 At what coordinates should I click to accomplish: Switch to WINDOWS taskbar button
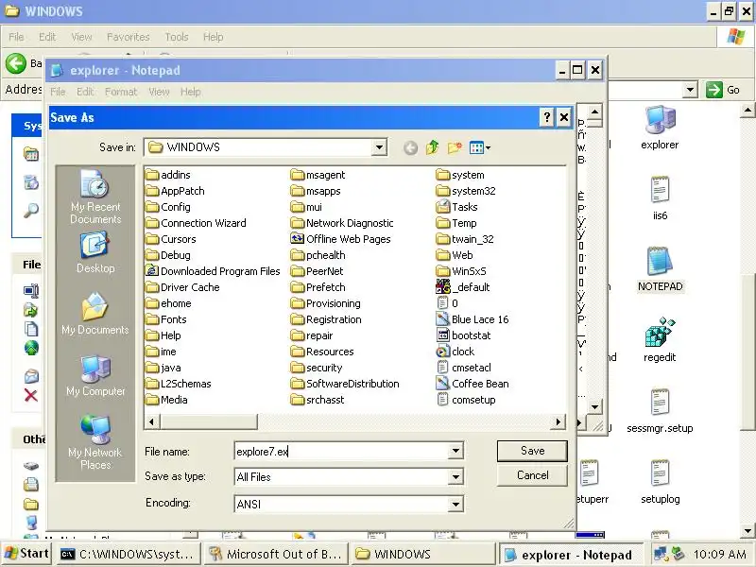click(423, 555)
